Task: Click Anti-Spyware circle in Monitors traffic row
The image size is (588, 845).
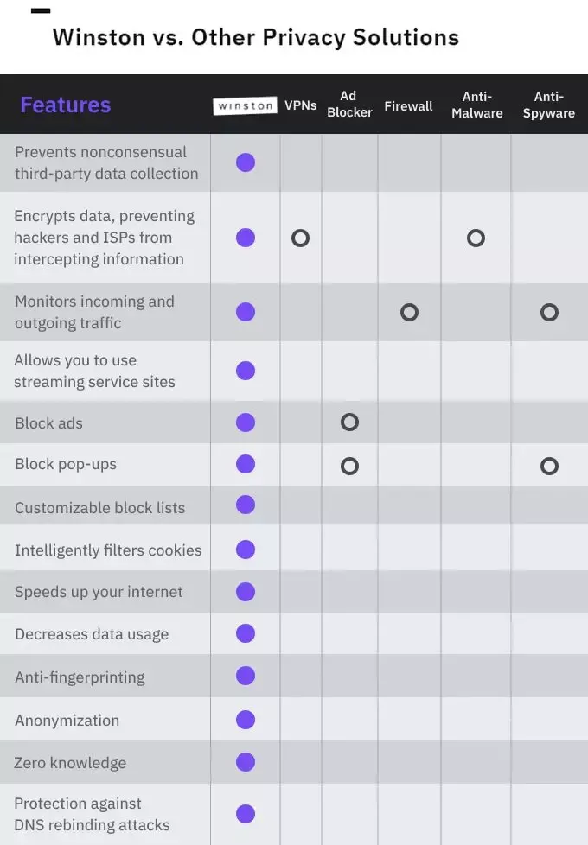Action: pyautogui.click(x=549, y=313)
